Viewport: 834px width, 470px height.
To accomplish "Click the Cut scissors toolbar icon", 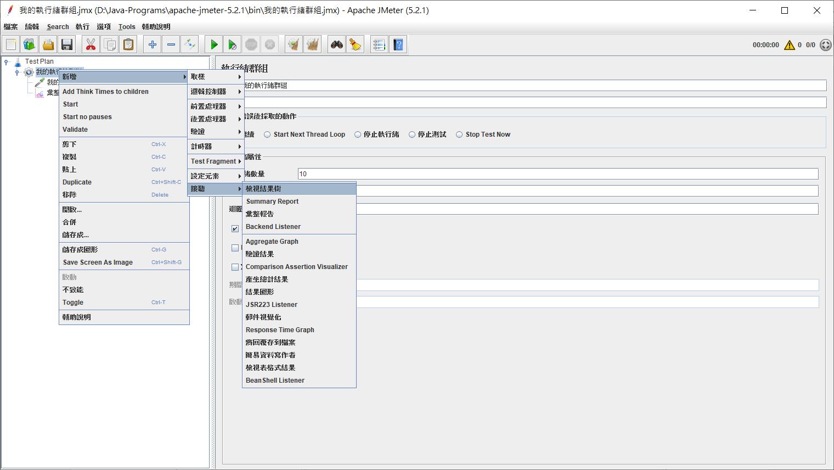I will (91, 44).
